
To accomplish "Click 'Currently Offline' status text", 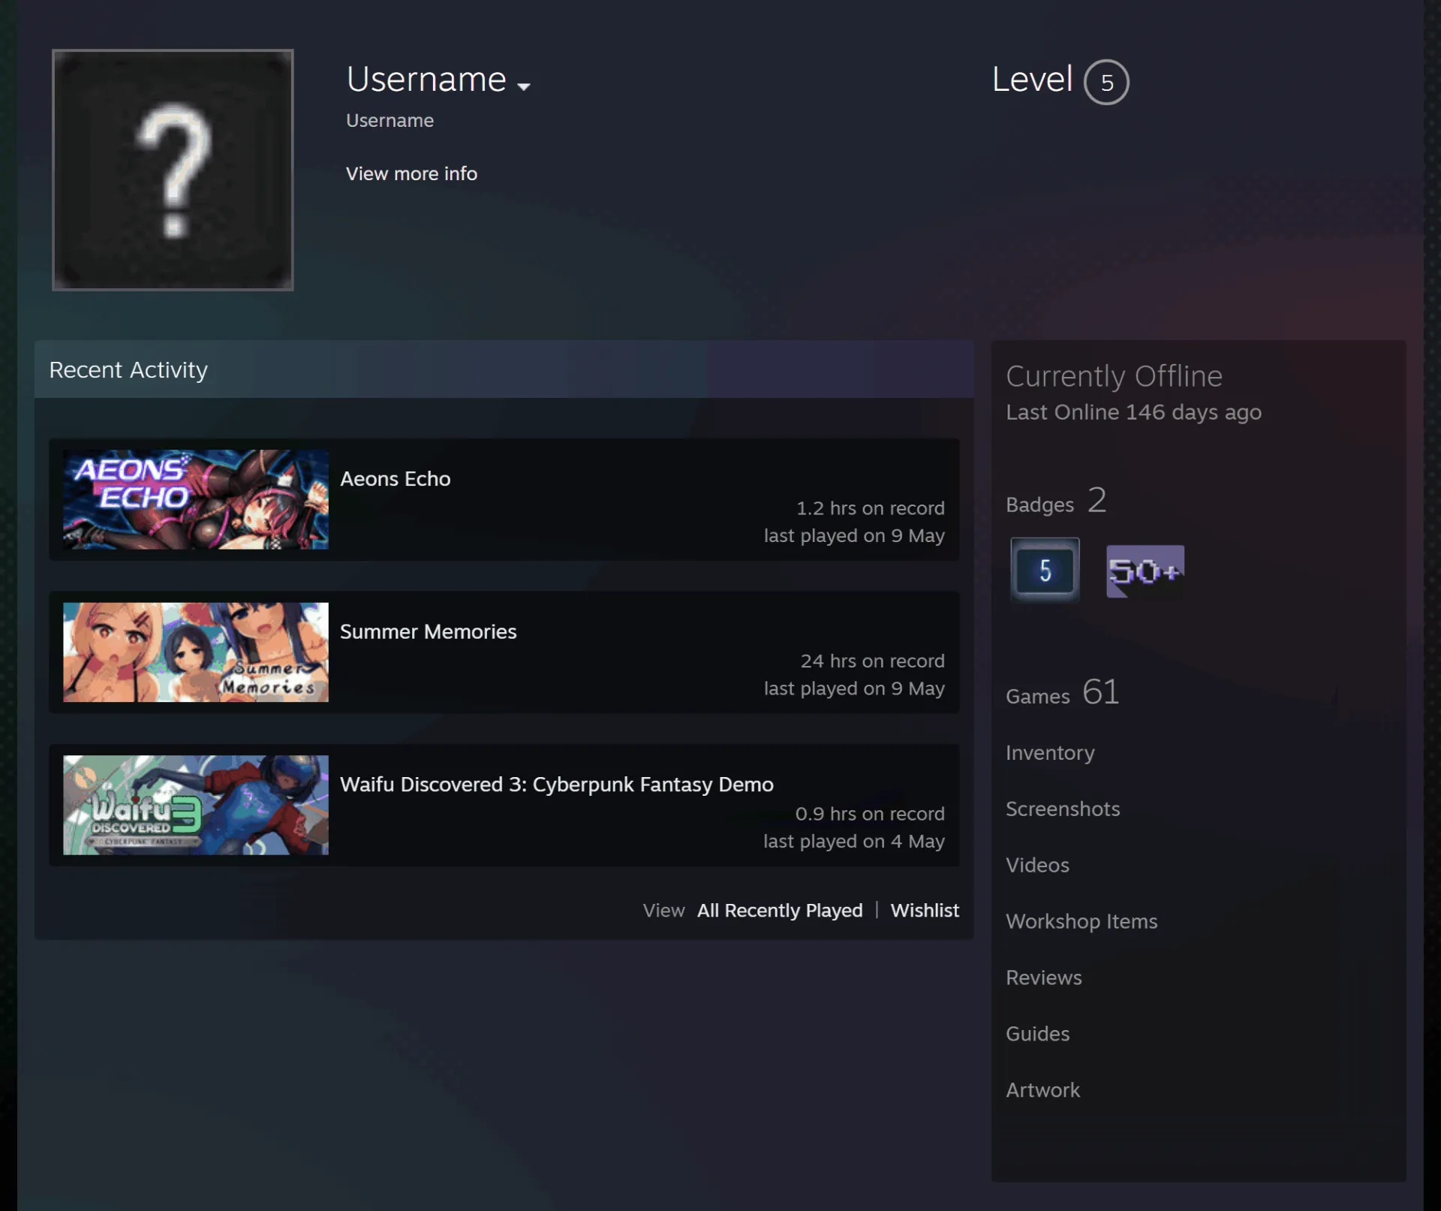I will 1114,376.
